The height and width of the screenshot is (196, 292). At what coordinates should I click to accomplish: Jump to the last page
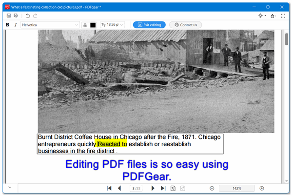click(x=163, y=188)
